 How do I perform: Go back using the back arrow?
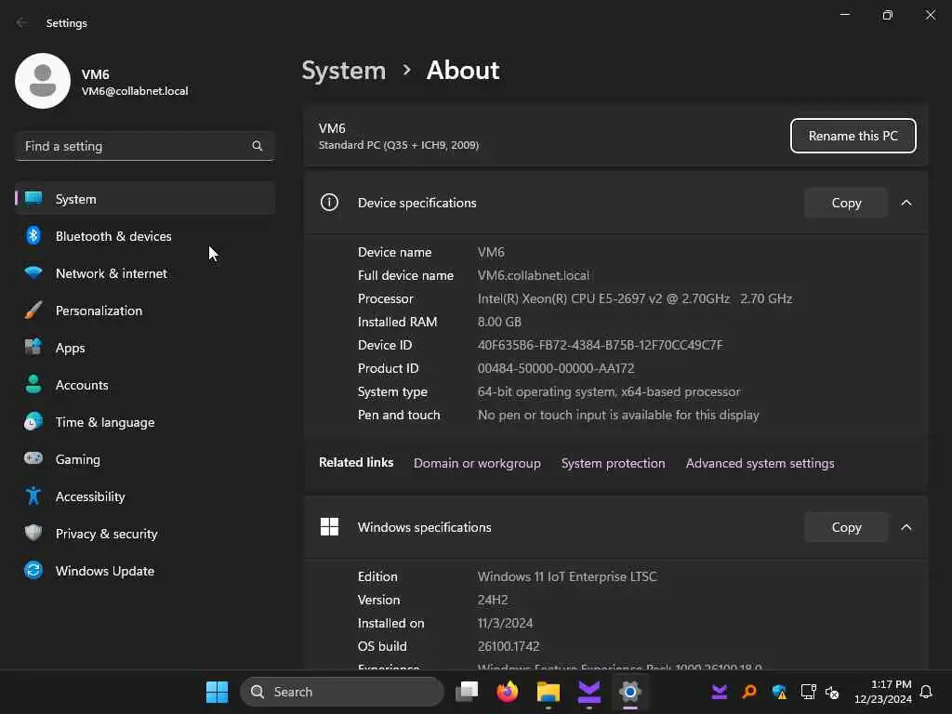(x=22, y=22)
